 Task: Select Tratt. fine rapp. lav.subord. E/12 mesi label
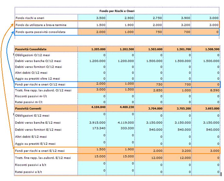tap(43, 158)
